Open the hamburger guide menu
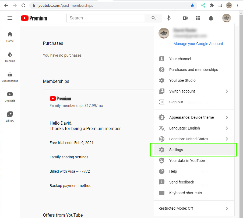The image size is (243, 218). pos(10,18)
